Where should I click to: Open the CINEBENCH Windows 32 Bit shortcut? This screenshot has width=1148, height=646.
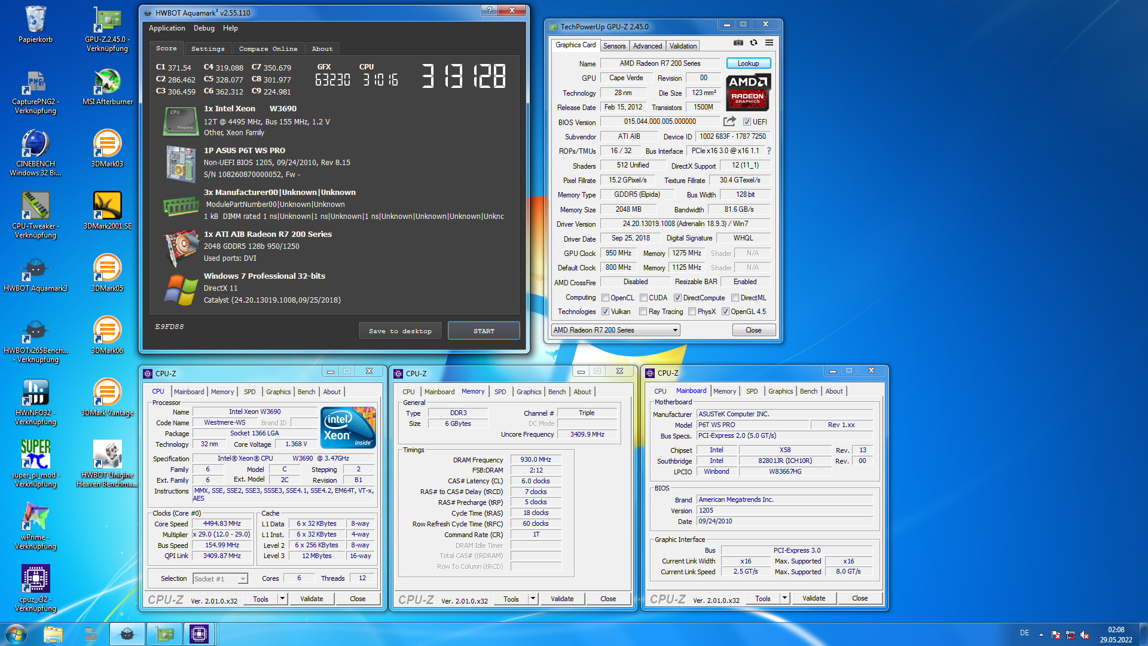click(x=35, y=153)
